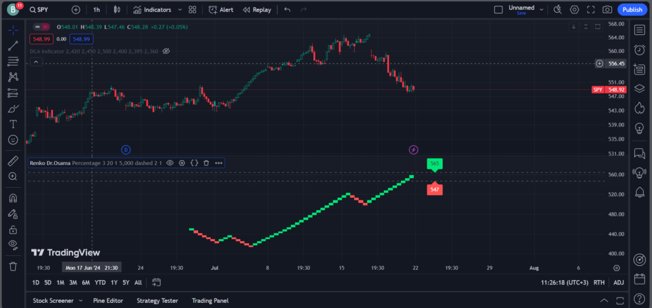Open the notifications bell panel

[x=639, y=192]
